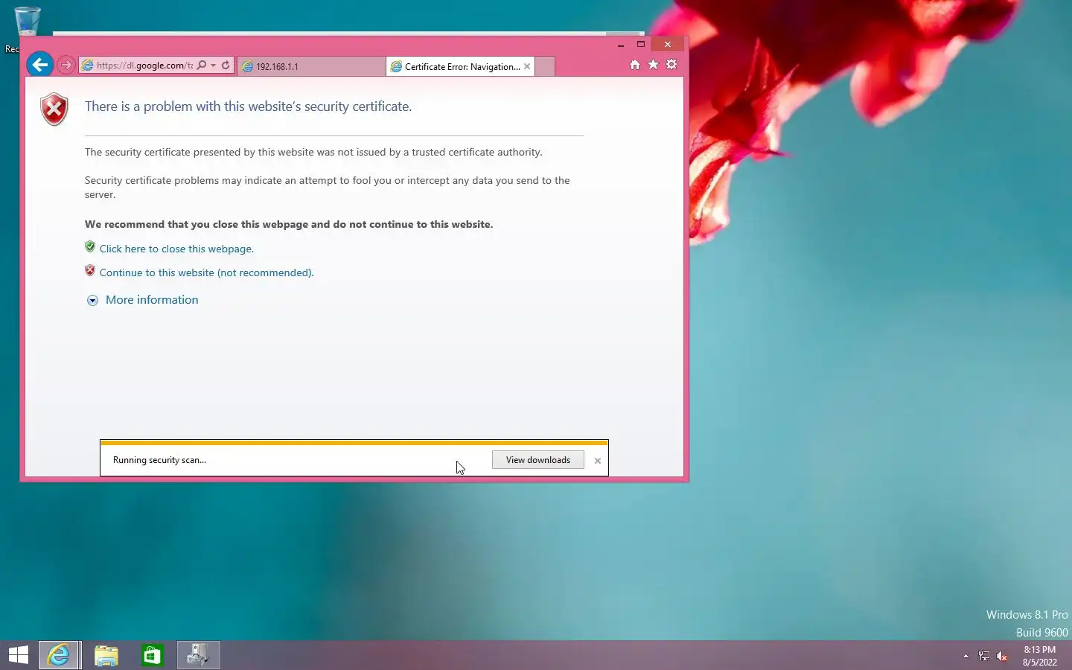Go back with the blue Back arrow
The width and height of the screenshot is (1072, 670).
pos(40,65)
